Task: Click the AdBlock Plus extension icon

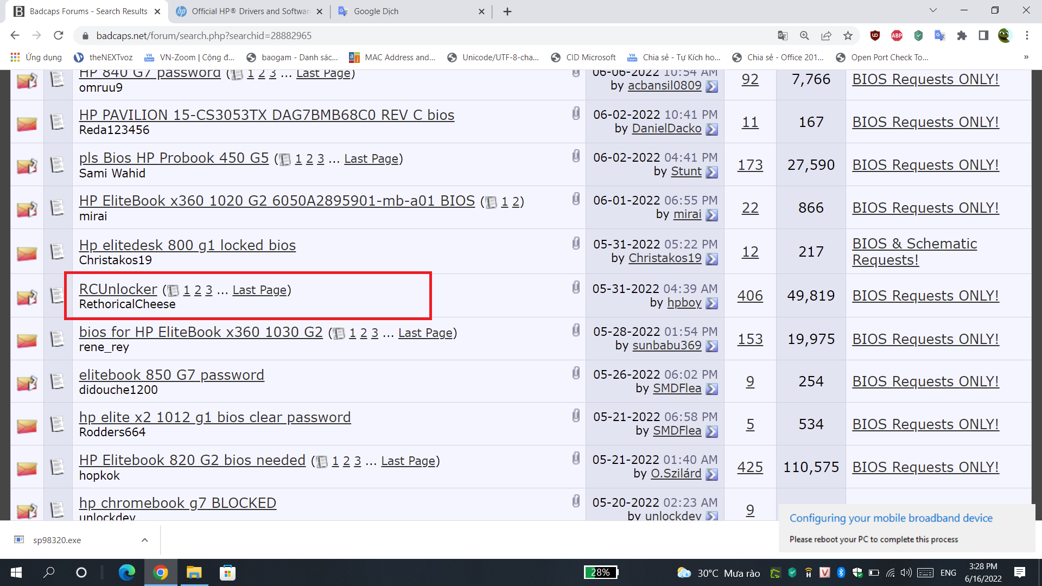Action: pos(897,36)
